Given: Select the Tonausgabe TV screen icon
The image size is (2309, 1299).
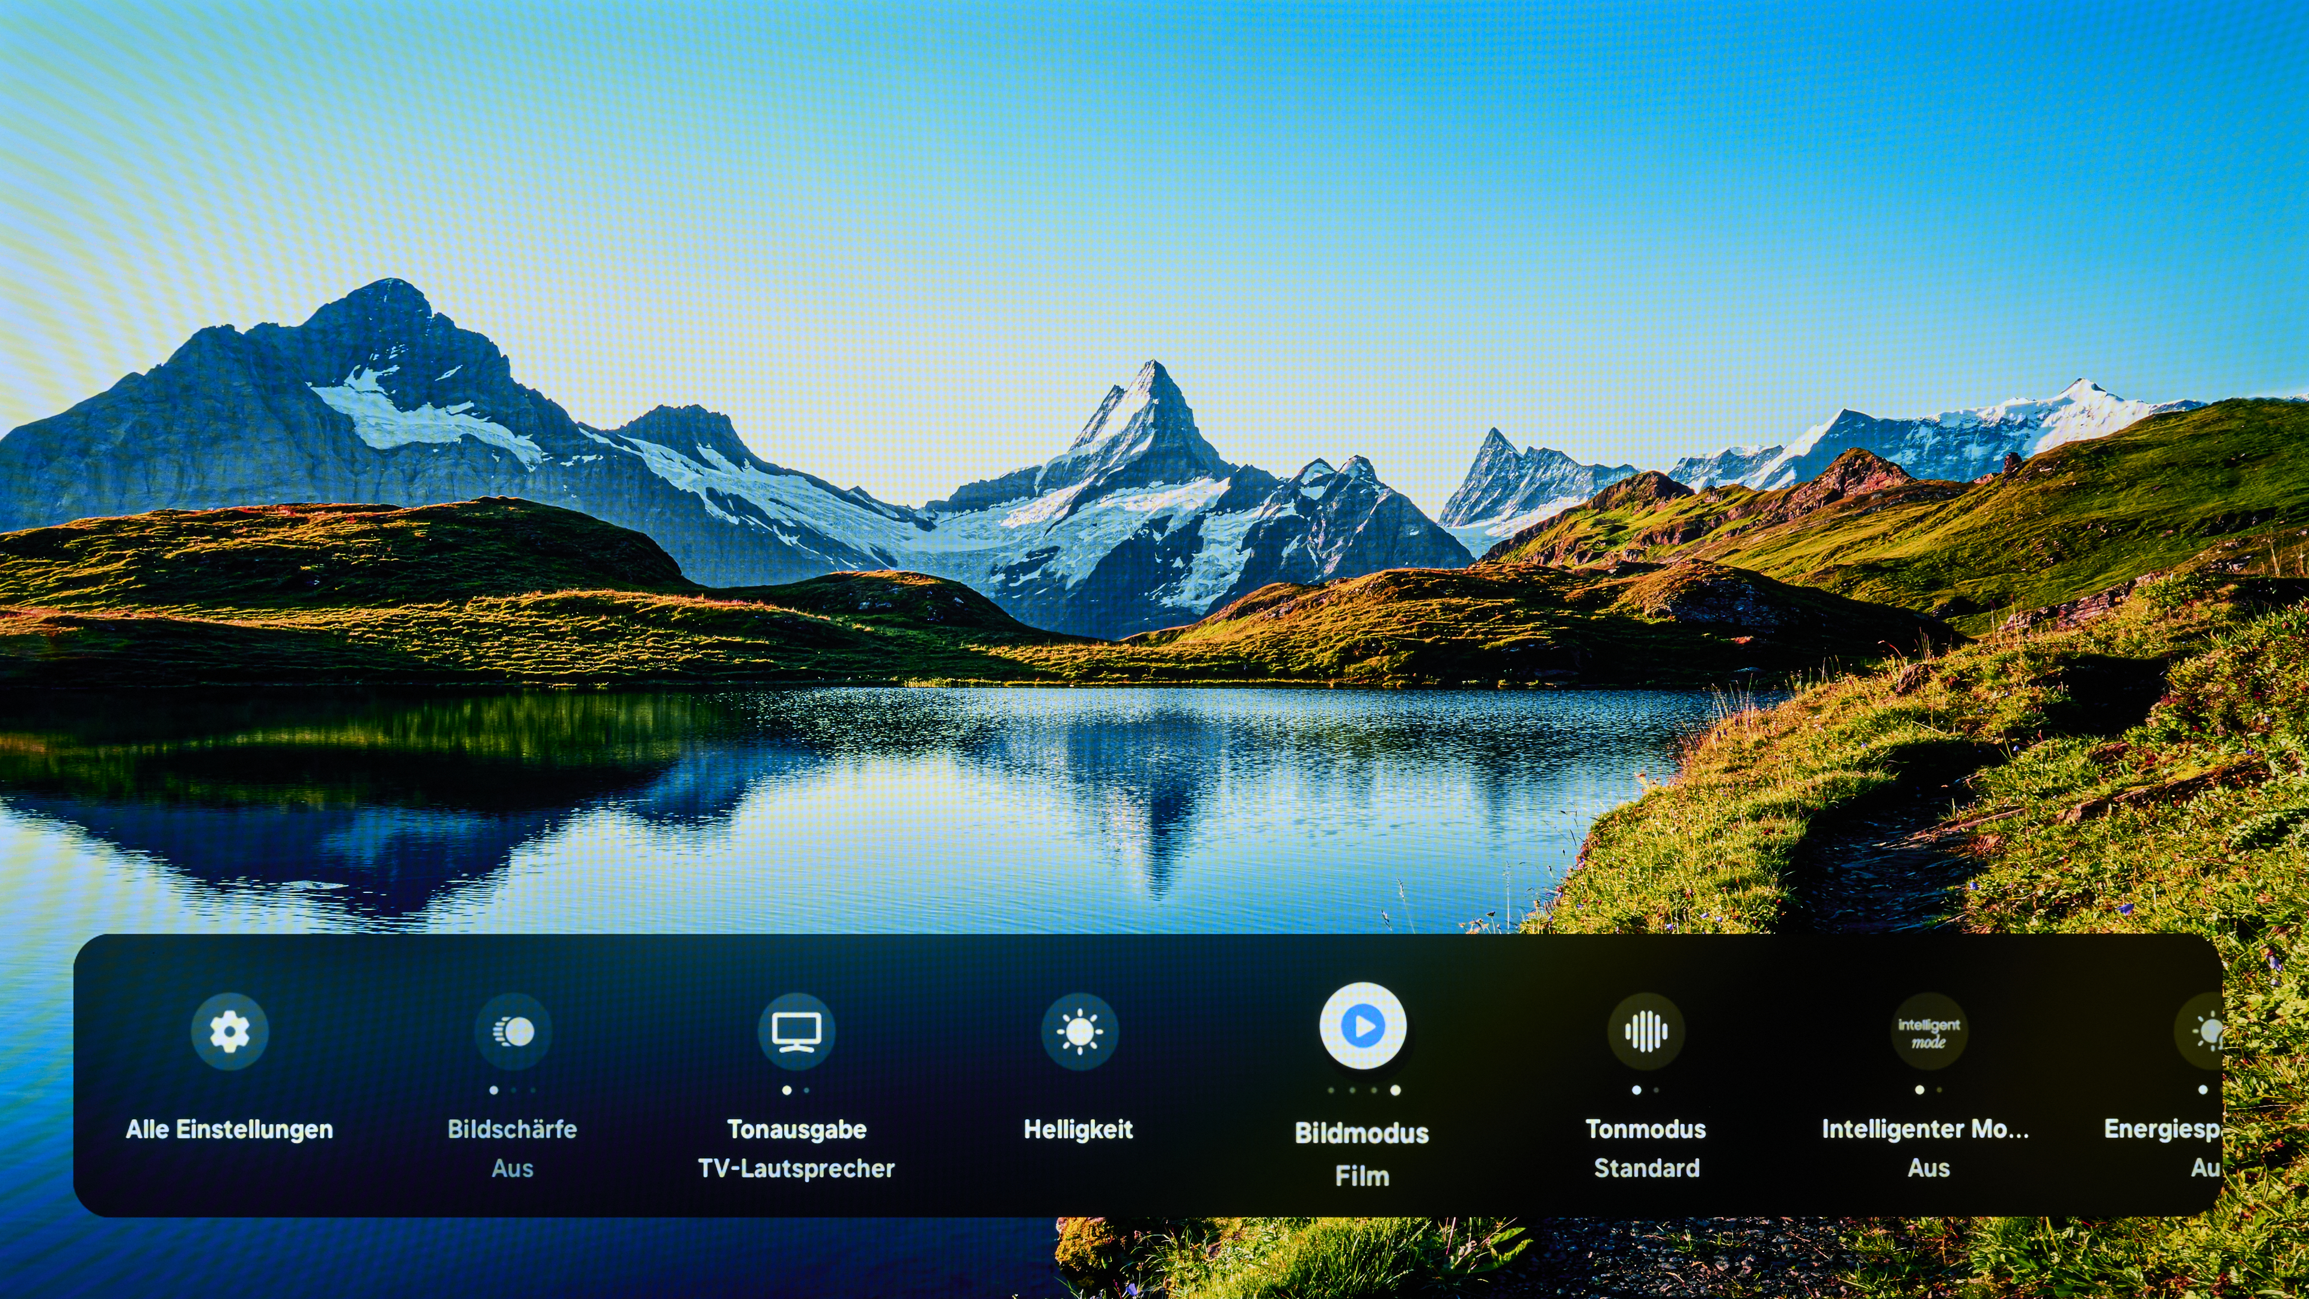Looking at the screenshot, I should [x=796, y=1031].
